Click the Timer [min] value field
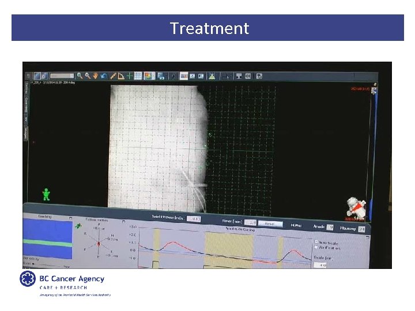 click(x=250, y=222)
